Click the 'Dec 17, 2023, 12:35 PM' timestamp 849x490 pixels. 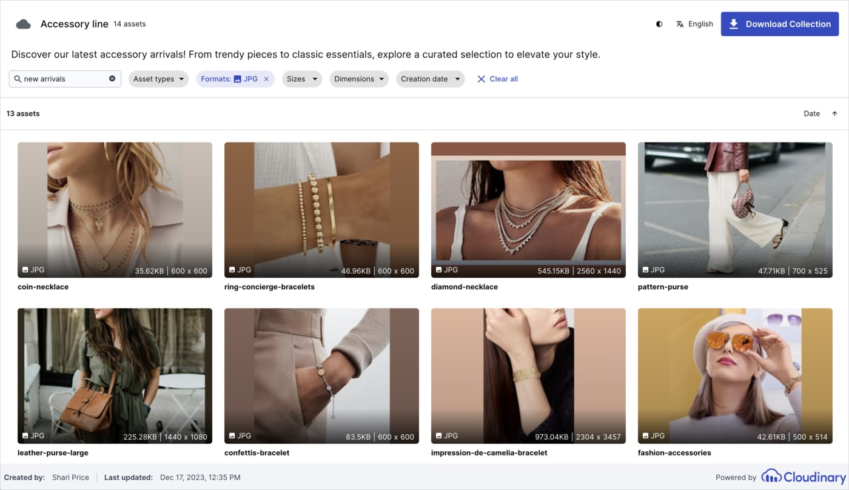point(200,477)
